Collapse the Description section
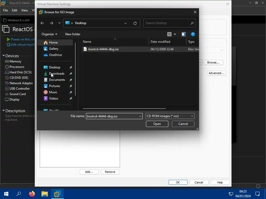The image size is (266, 199). point(4,110)
